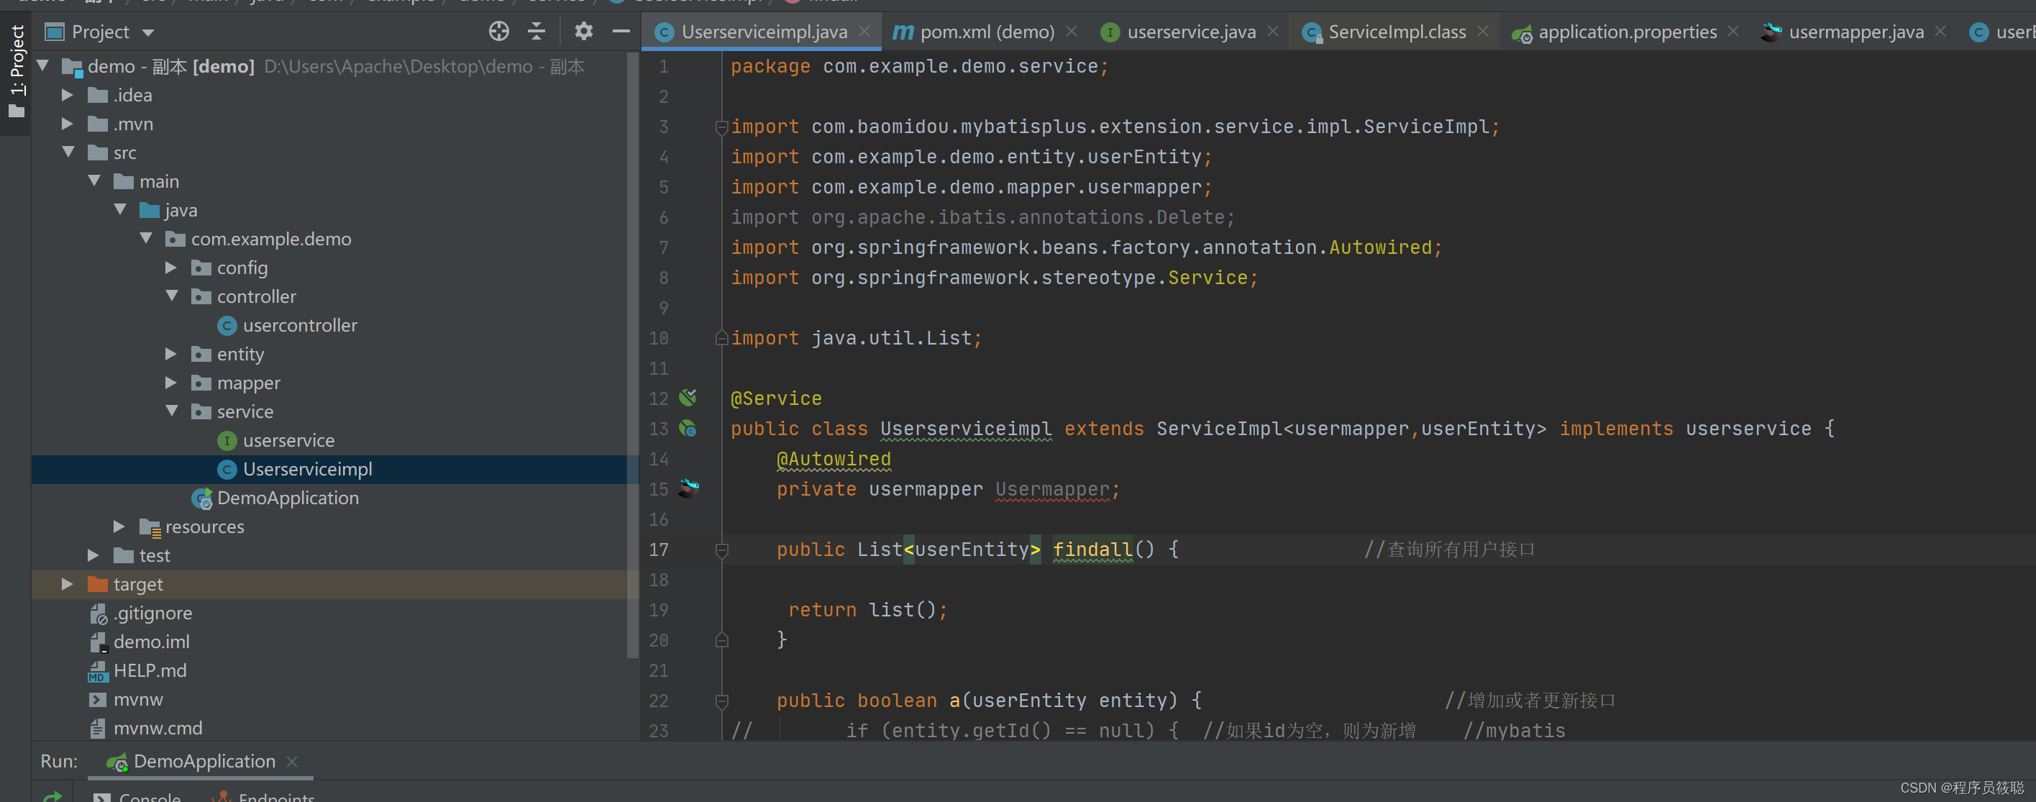
Task: Click the mapper gutter icon on line 15
Action: [x=688, y=488]
